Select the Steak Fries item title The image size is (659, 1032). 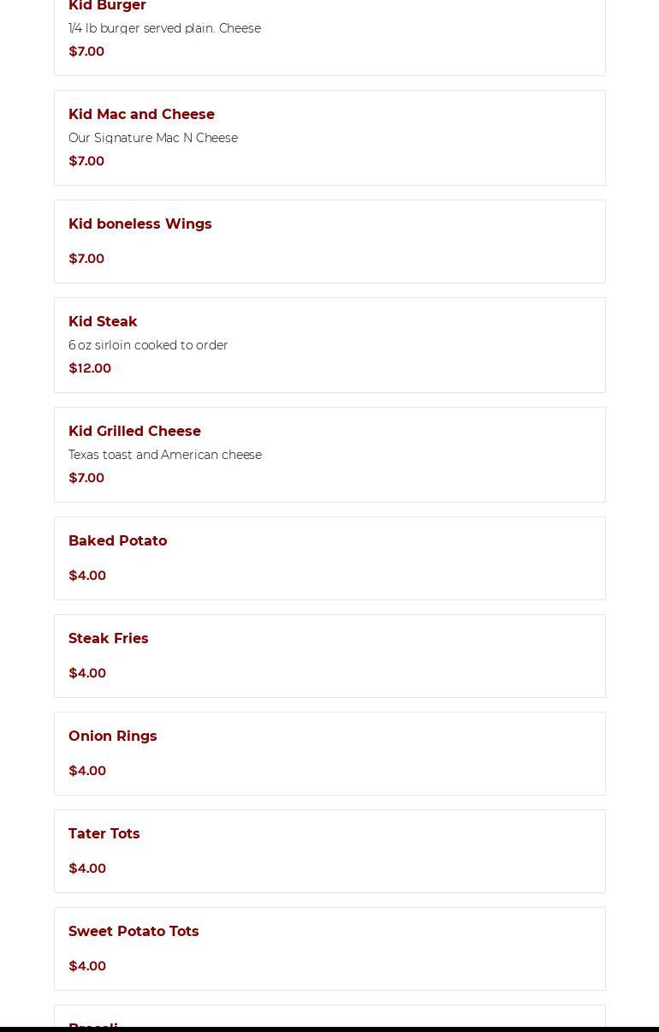pyautogui.click(x=108, y=639)
